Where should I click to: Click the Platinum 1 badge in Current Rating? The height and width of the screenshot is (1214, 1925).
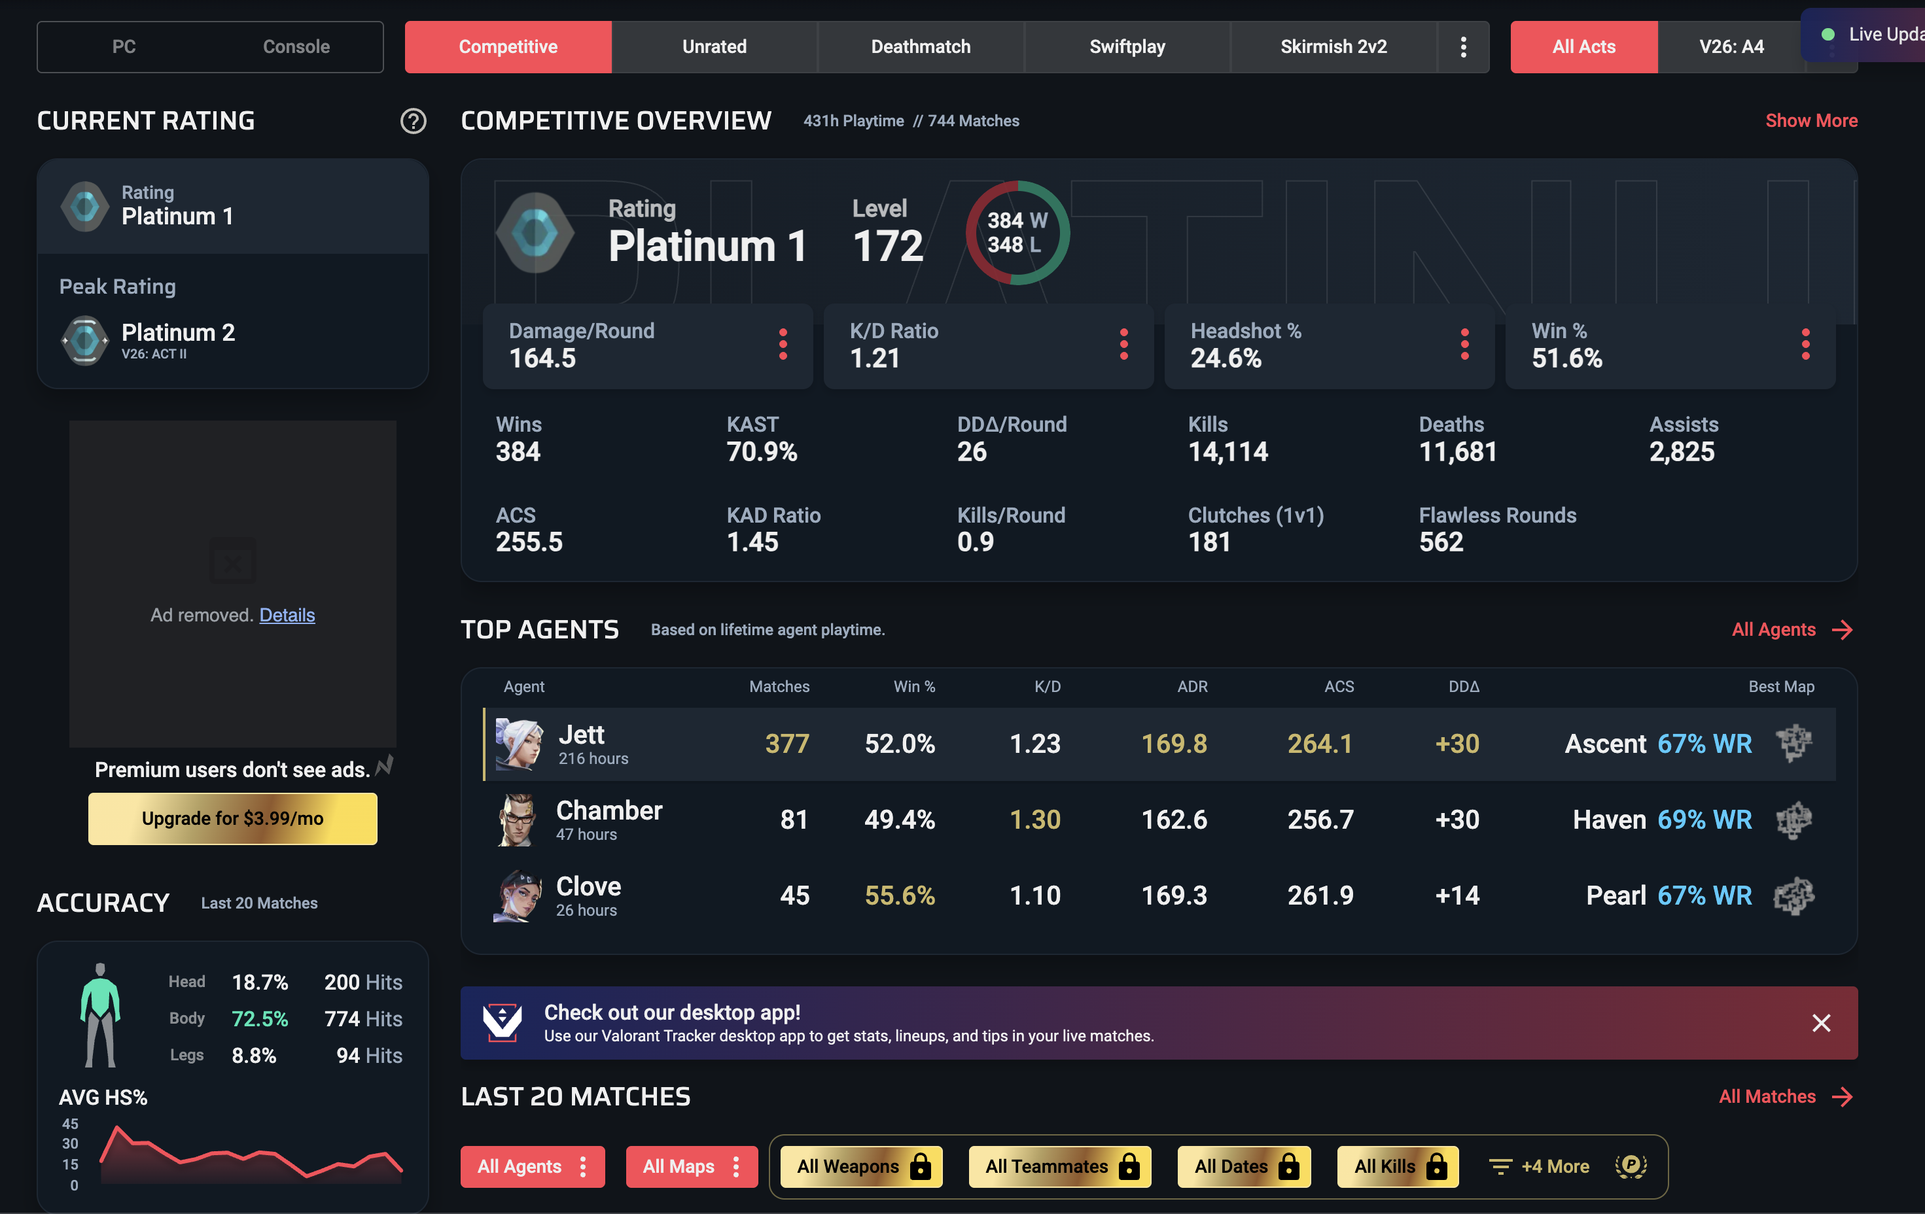coord(85,206)
